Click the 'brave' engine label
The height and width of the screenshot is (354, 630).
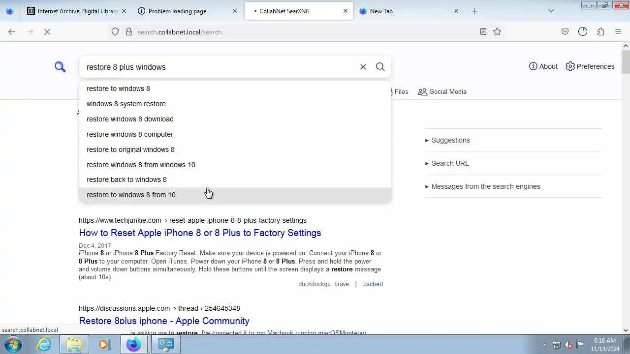click(x=342, y=284)
